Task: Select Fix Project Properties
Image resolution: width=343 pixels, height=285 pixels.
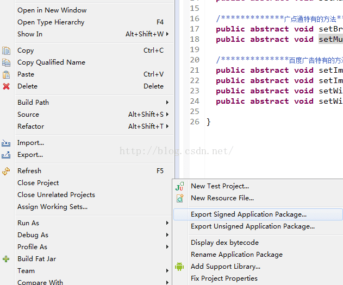Action: 224,278
